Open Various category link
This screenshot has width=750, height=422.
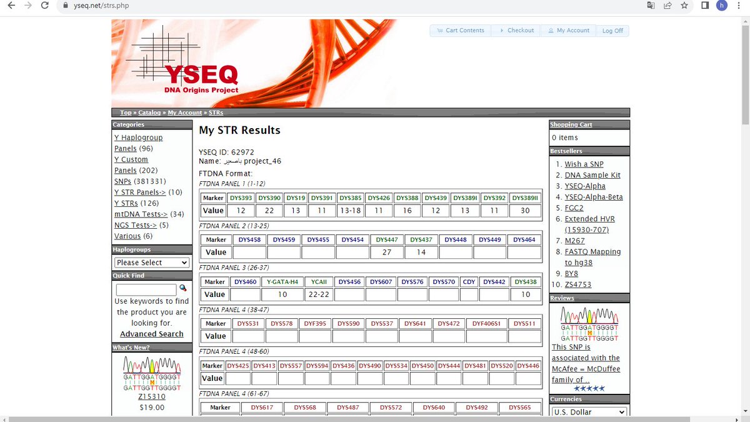pos(127,236)
